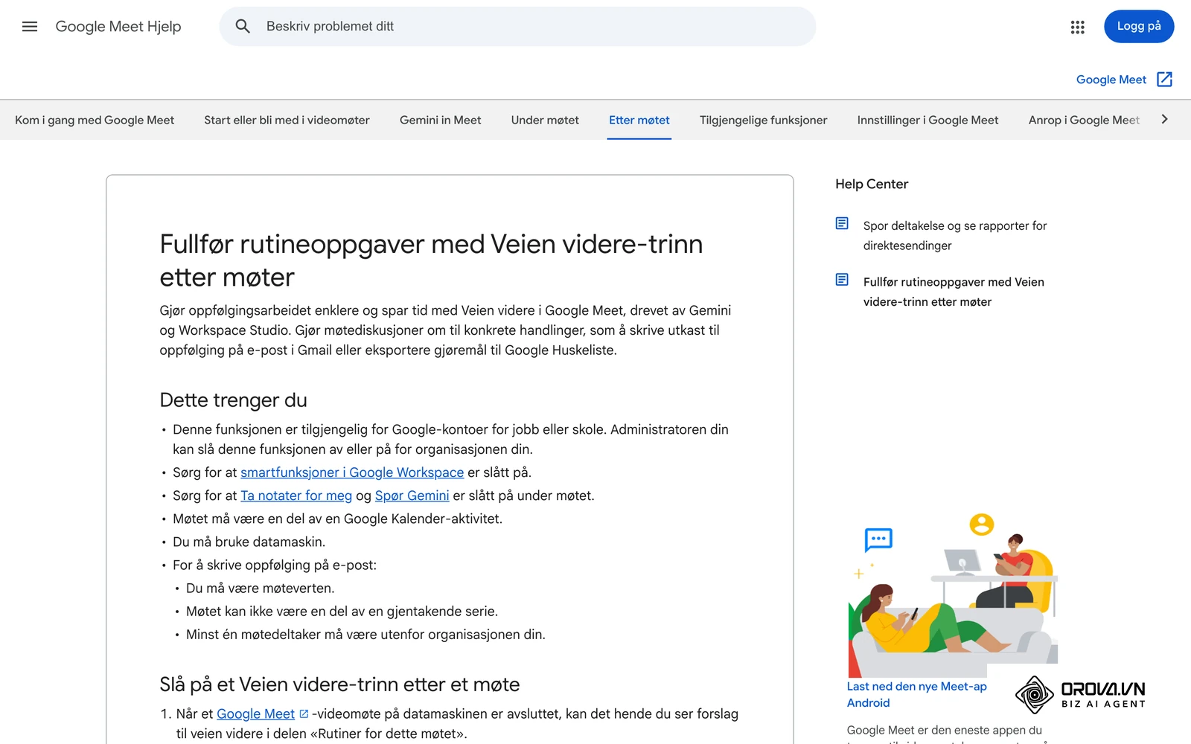Open the hamburger main menu
The height and width of the screenshot is (744, 1191).
(30, 27)
